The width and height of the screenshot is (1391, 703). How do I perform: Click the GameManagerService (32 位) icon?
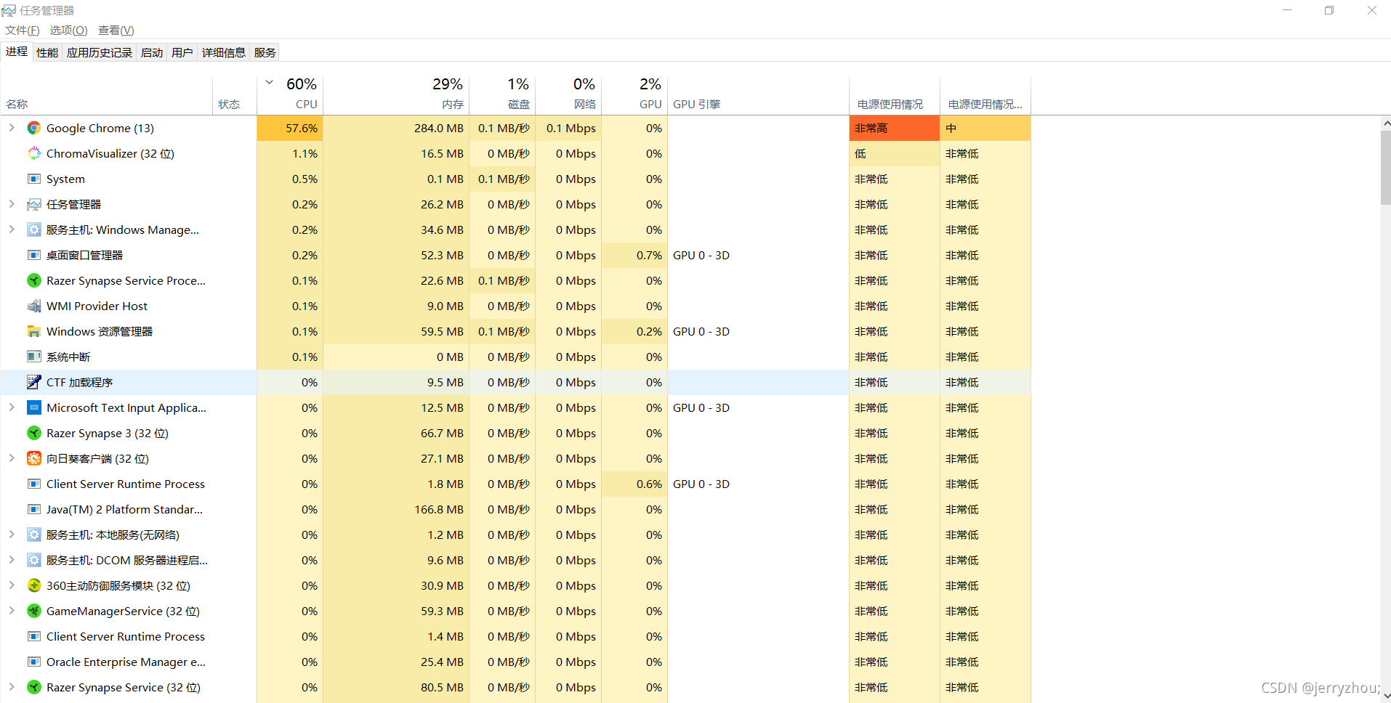pyautogui.click(x=34, y=611)
